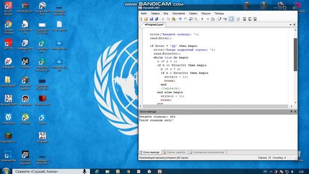The height and width of the screenshot is (174, 309).
Task: Switch to Сообщения компилятора tab
Action: click(207, 152)
